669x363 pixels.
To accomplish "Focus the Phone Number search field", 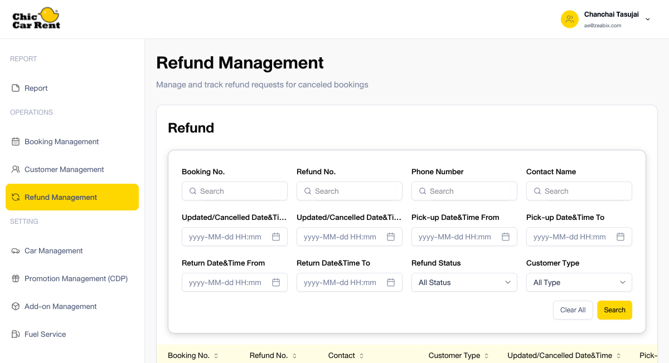I will tap(464, 191).
